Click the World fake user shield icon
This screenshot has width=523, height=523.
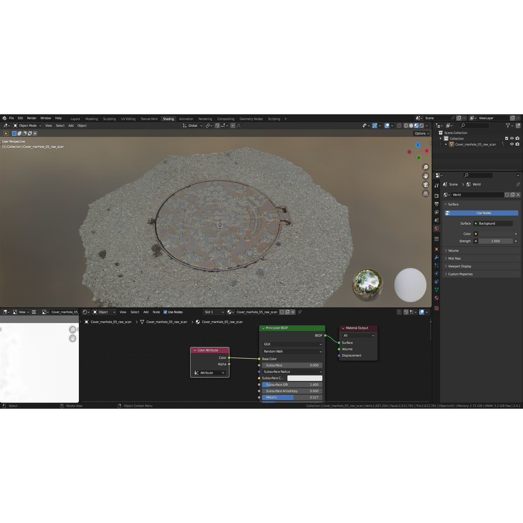[x=507, y=195]
